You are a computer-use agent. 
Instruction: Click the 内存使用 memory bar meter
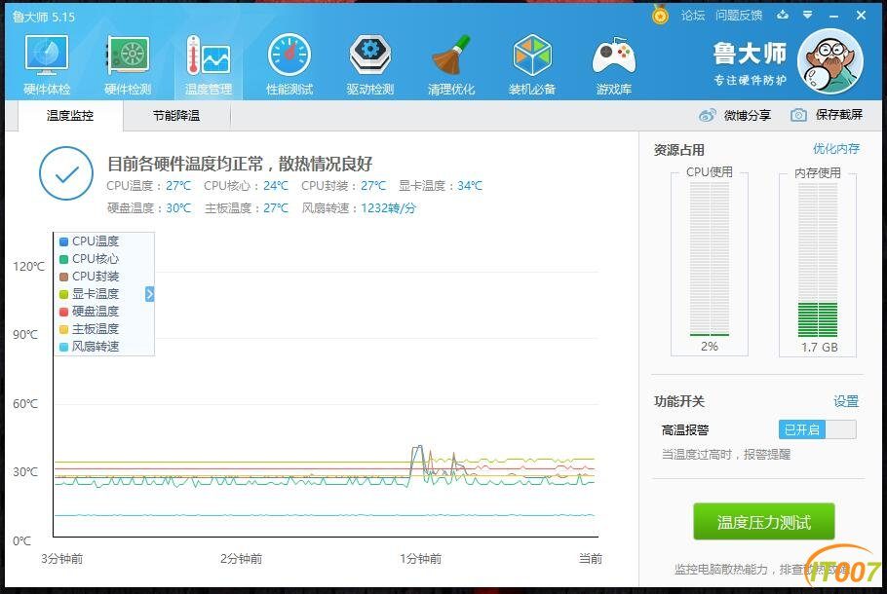pos(818,260)
